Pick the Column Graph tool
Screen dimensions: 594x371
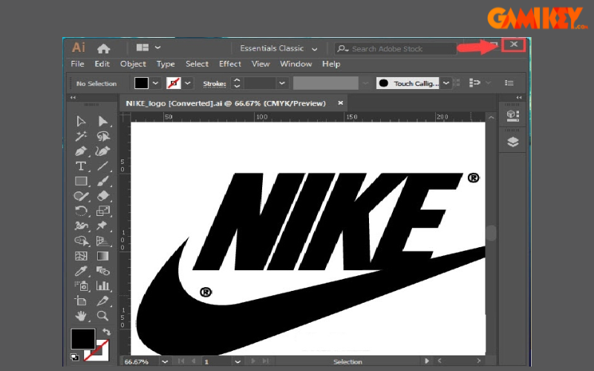click(102, 286)
